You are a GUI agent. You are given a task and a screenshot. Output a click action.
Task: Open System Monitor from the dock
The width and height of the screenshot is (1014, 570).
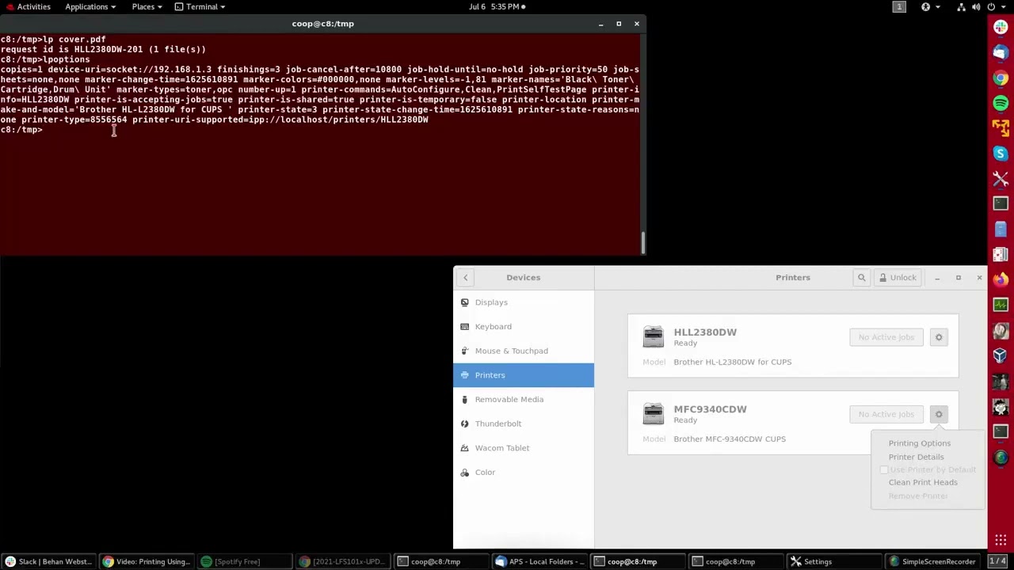(x=1001, y=305)
